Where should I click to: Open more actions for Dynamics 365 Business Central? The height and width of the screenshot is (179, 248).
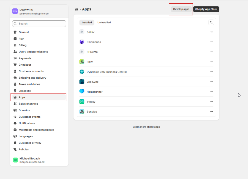211,72
